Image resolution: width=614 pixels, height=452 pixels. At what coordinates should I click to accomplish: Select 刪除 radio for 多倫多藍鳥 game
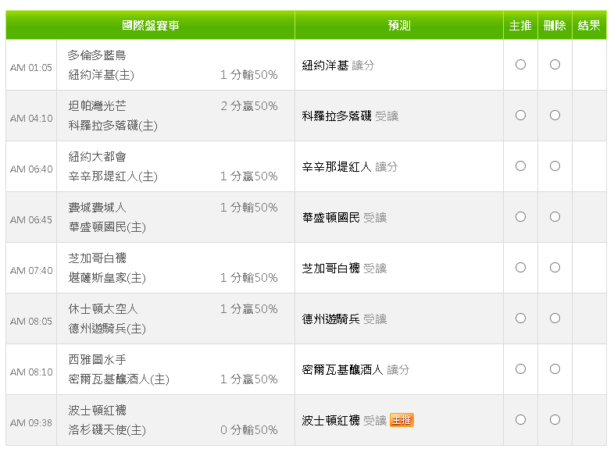[x=555, y=65]
